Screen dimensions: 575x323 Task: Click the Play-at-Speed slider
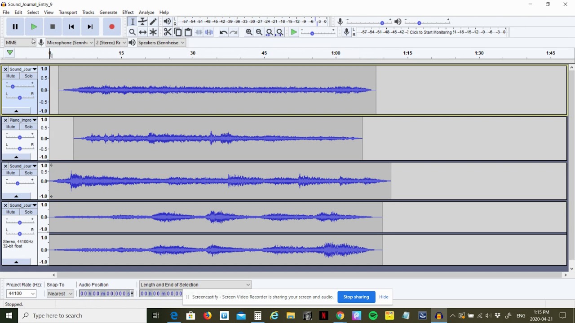coord(317,32)
